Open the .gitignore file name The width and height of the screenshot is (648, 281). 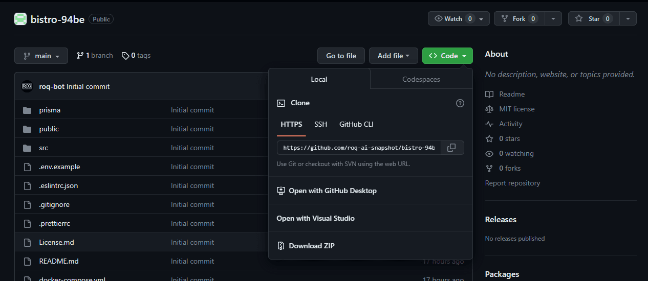(x=54, y=204)
